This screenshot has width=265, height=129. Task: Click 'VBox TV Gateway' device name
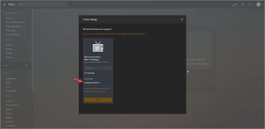(91, 59)
